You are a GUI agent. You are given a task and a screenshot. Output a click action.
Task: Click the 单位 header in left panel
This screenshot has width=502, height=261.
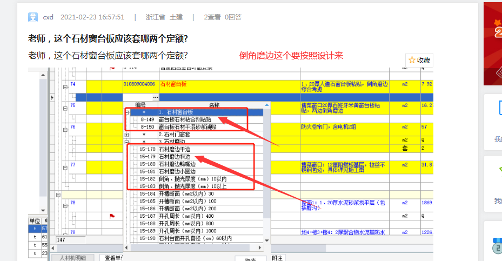(35, 220)
